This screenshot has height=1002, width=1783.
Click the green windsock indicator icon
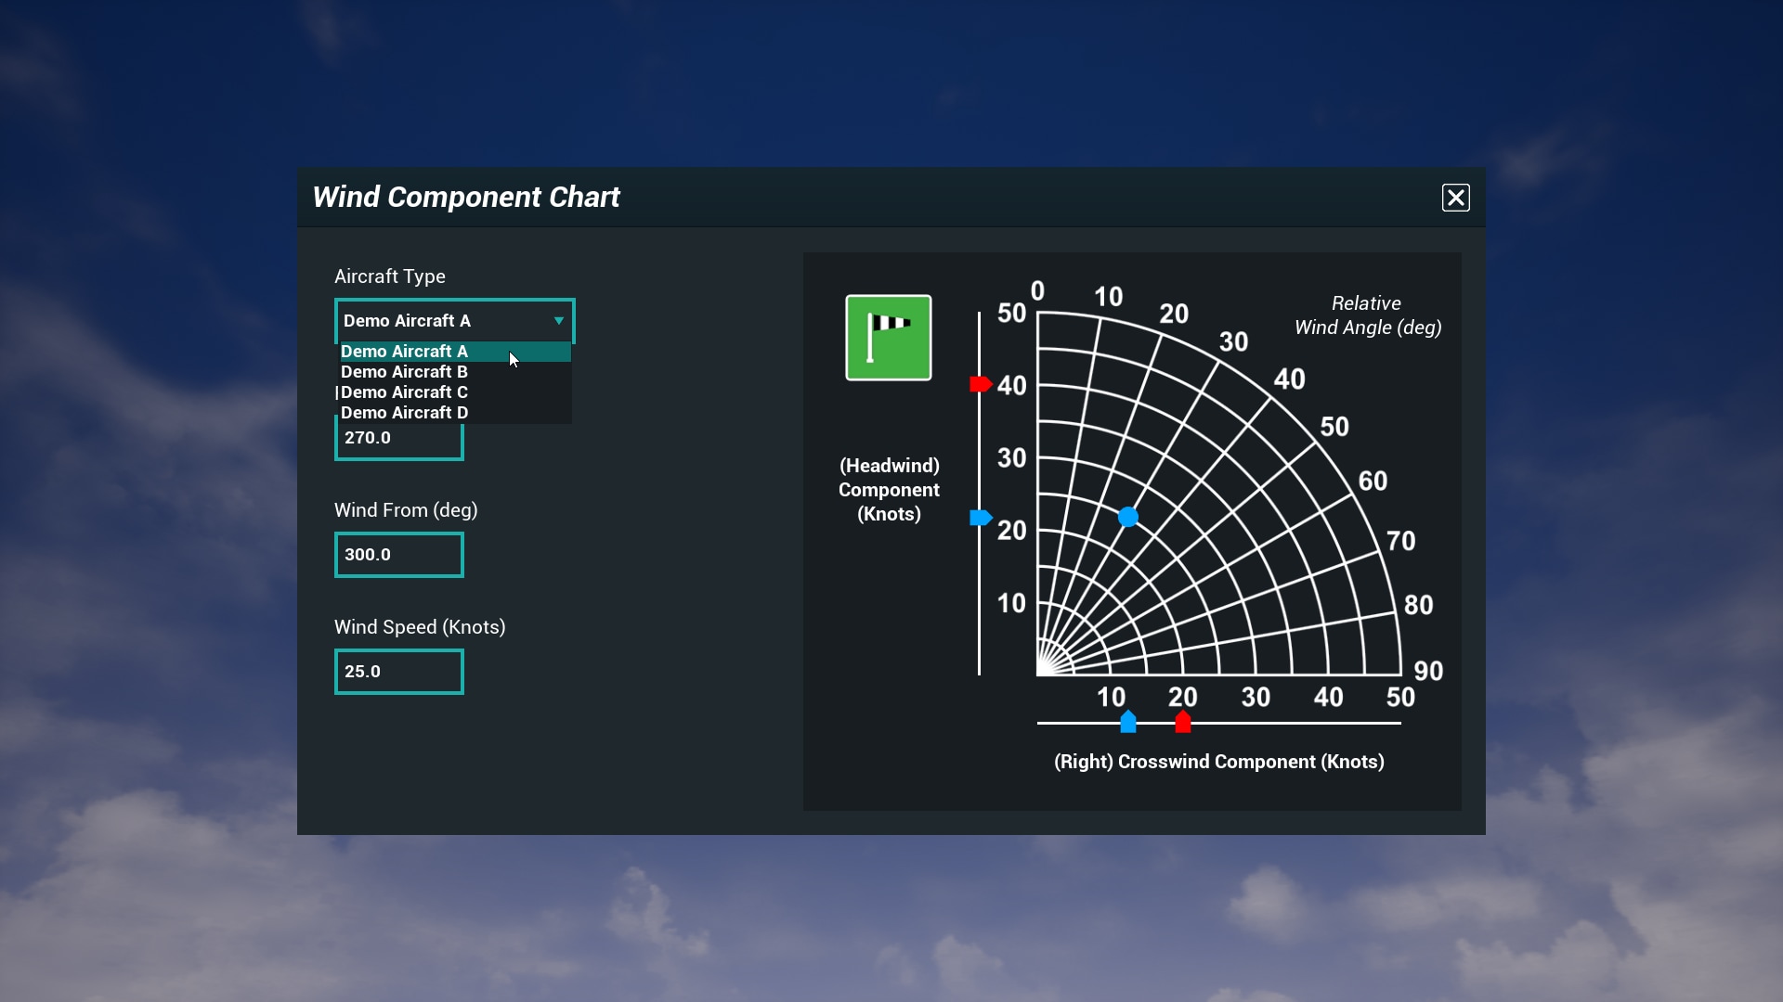pyautogui.click(x=887, y=337)
